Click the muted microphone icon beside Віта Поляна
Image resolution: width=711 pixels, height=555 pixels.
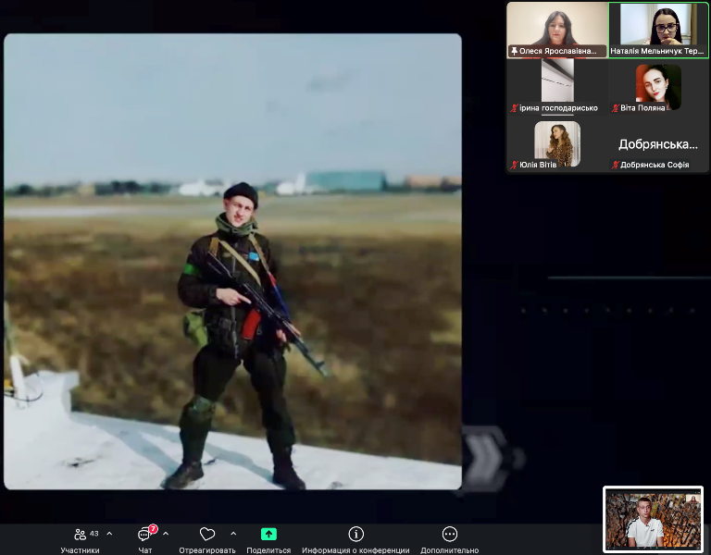click(x=616, y=108)
